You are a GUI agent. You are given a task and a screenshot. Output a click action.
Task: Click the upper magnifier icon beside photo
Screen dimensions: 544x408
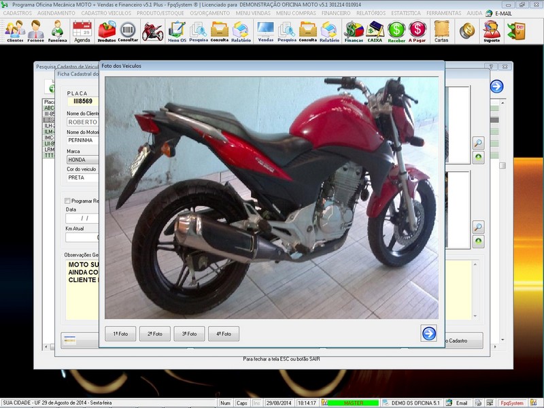point(478,143)
